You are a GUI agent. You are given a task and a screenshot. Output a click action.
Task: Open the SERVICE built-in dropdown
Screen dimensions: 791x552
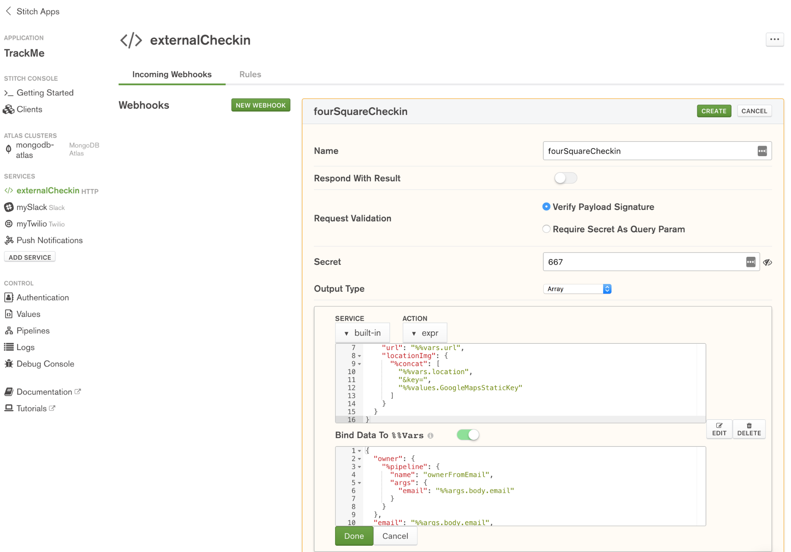point(362,333)
